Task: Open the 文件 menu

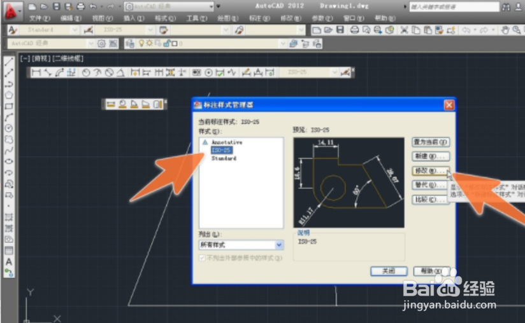Action: point(40,18)
